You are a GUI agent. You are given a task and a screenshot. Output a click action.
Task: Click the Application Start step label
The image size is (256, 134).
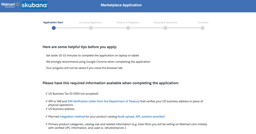tap(53, 23)
